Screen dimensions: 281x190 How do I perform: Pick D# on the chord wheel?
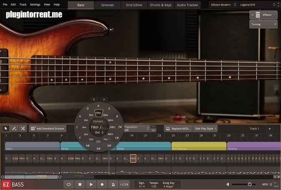99,149
